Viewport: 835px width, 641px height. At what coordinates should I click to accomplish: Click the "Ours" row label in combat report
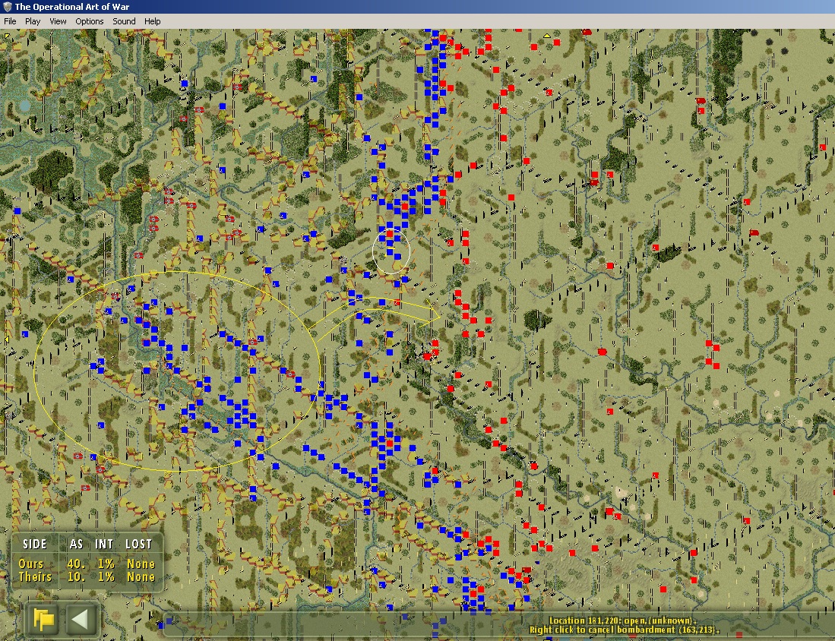pyautogui.click(x=30, y=564)
